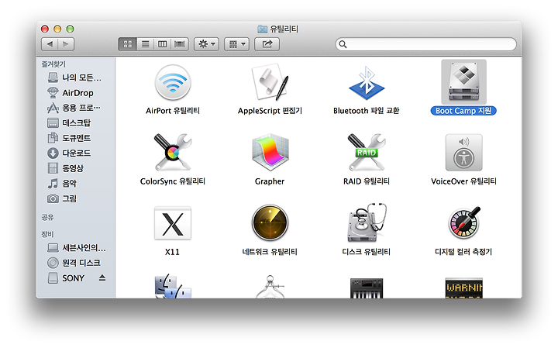Open the X11 app icon

[173, 223]
